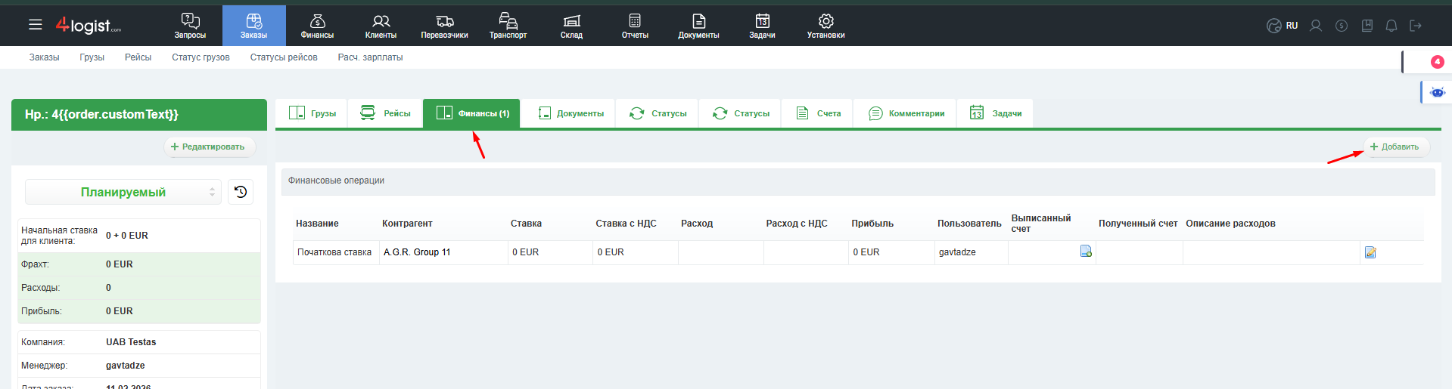Open Клиенты in the top navigation

tap(381, 26)
